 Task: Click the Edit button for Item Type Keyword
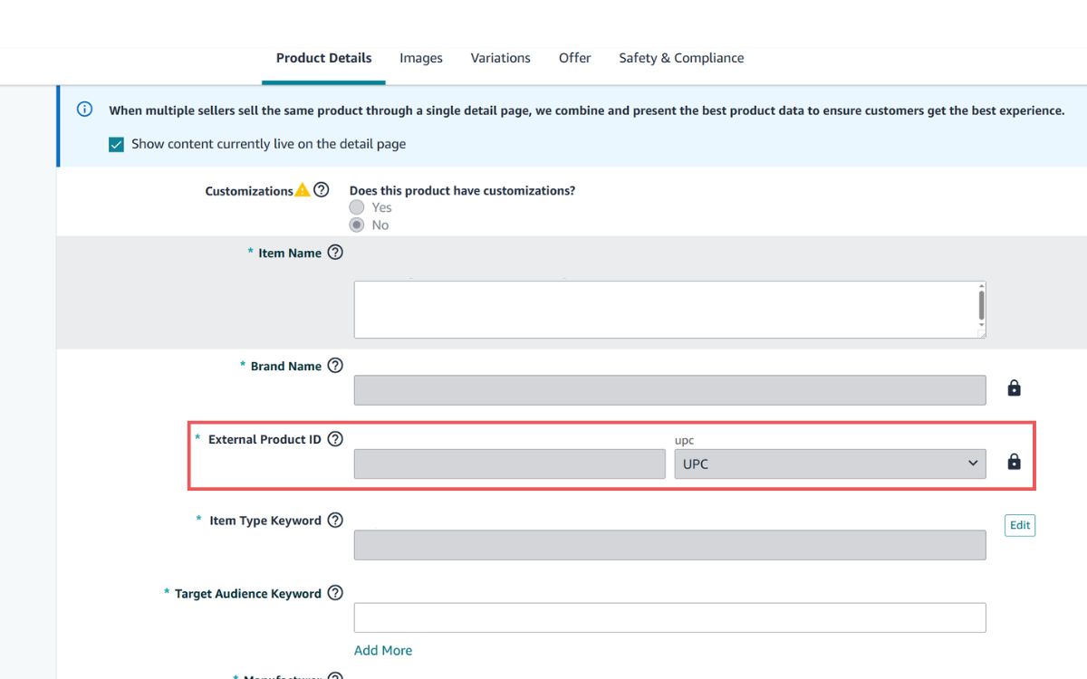pos(1020,525)
